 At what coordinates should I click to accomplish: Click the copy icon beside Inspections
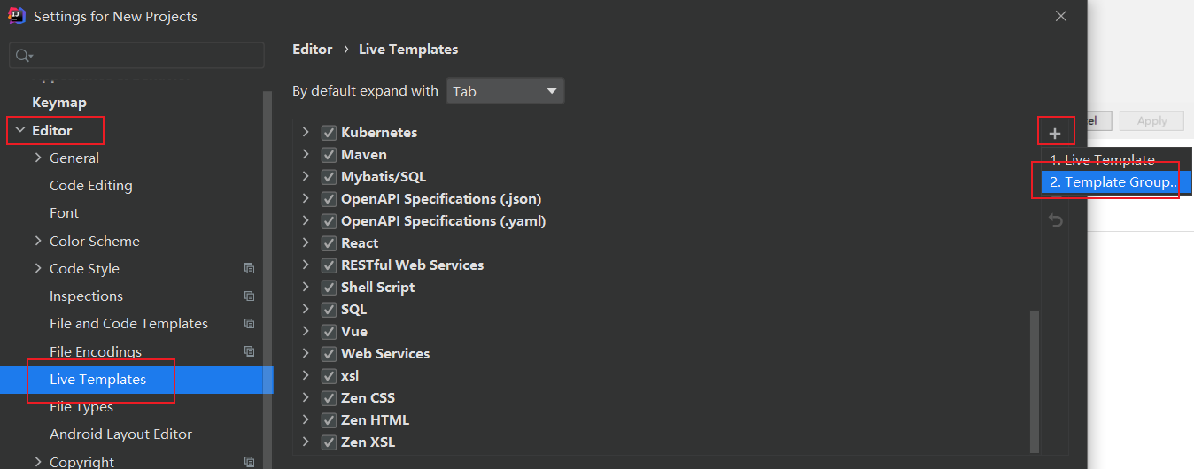[x=249, y=296]
